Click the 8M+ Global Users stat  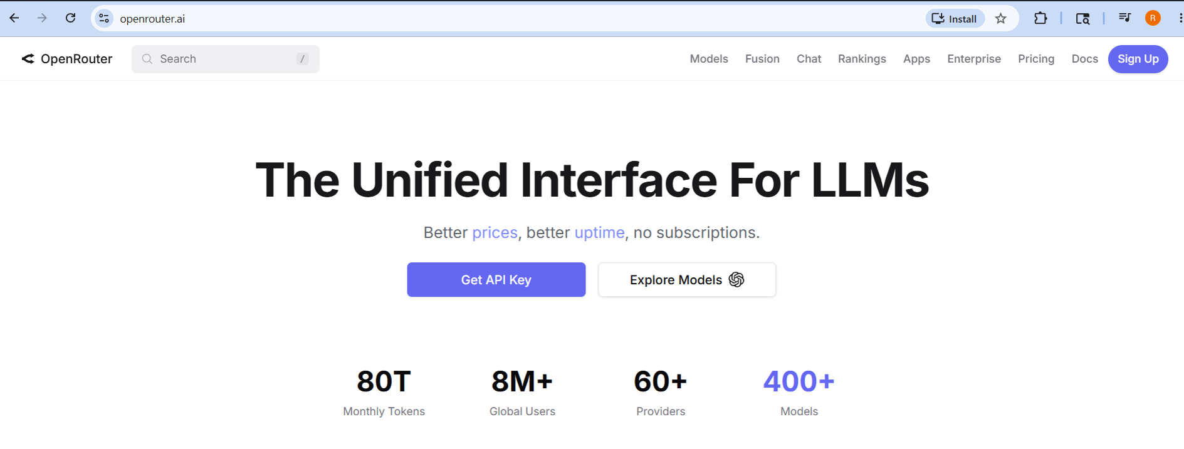click(522, 393)
